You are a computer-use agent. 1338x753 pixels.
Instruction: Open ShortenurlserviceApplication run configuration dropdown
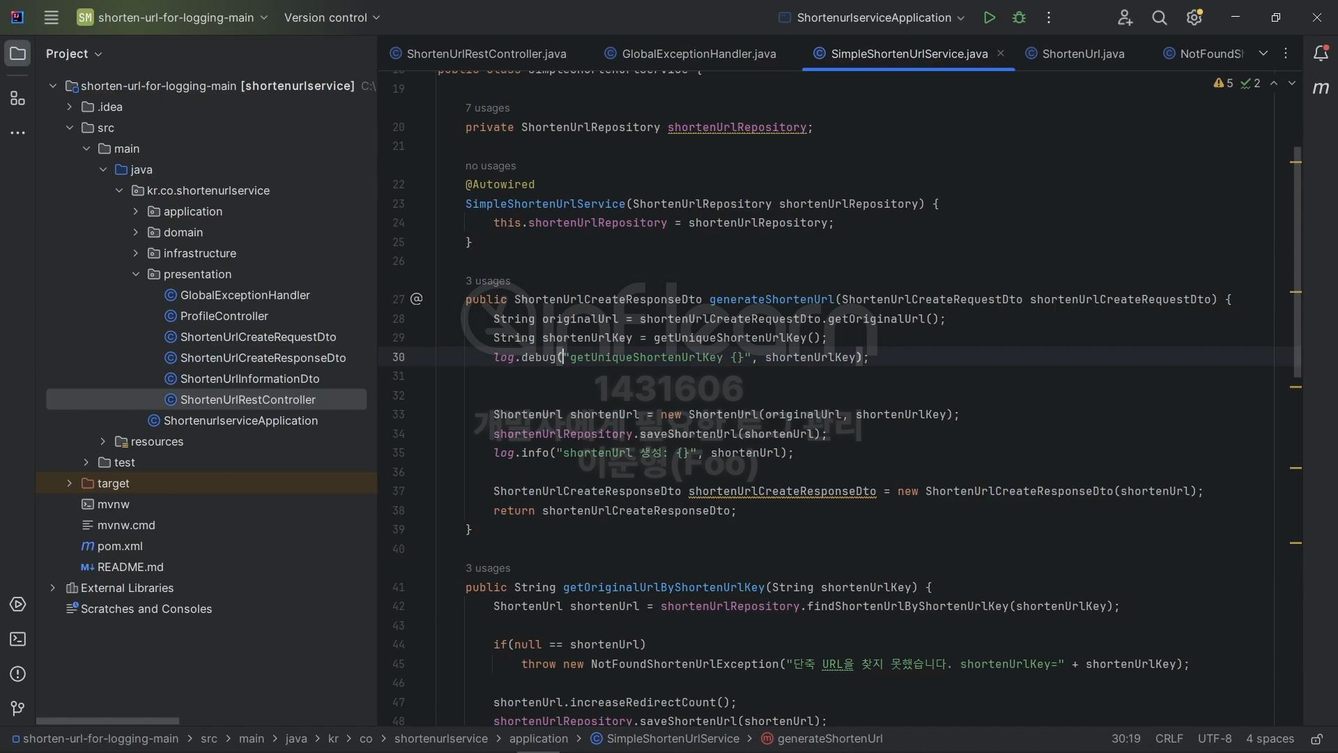[872, 17]
